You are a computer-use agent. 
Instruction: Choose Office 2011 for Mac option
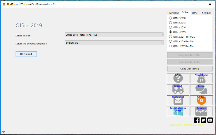[182, 37]
